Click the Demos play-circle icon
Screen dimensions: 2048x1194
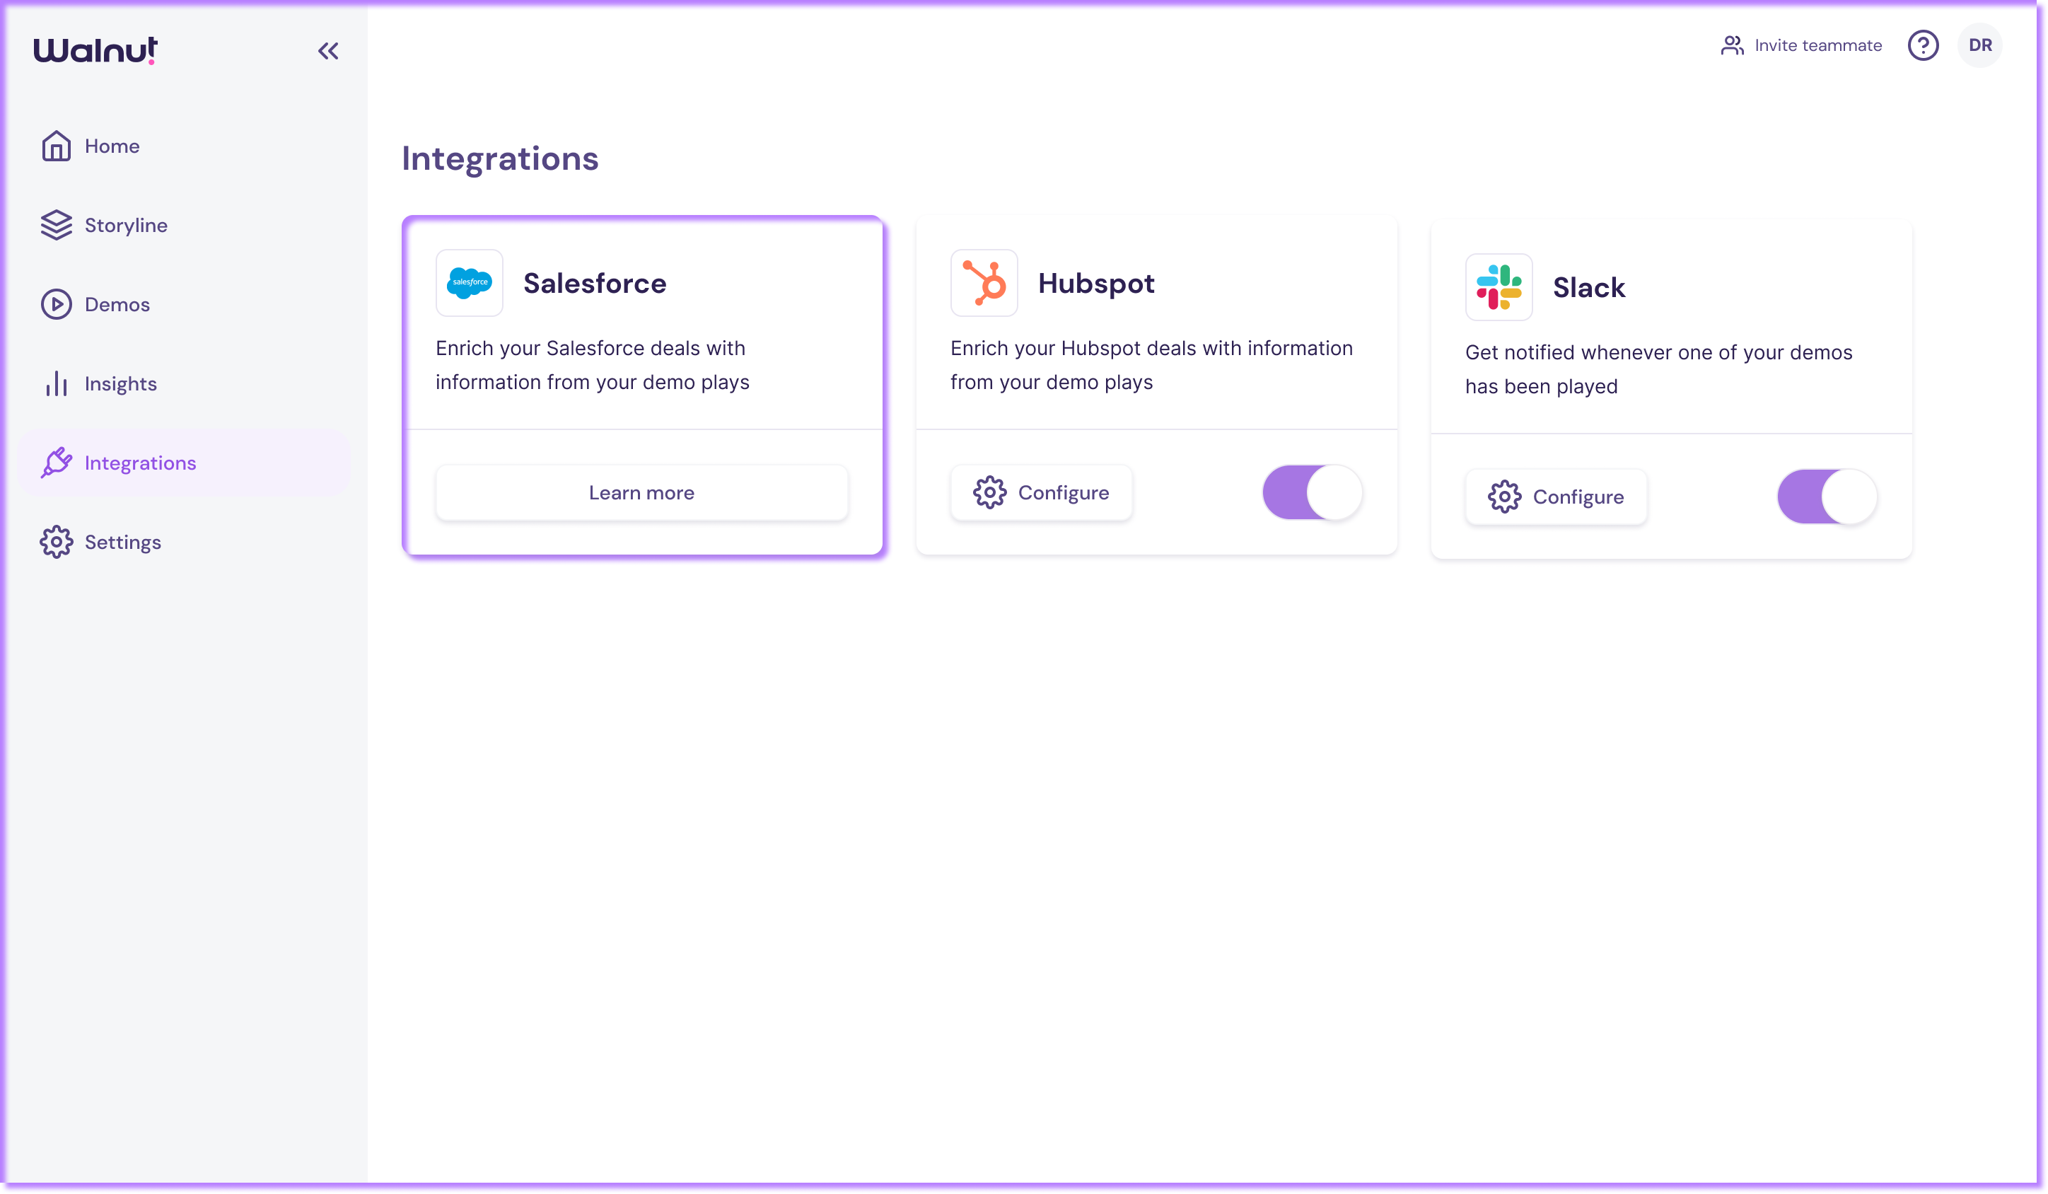(x=56, y=304)
